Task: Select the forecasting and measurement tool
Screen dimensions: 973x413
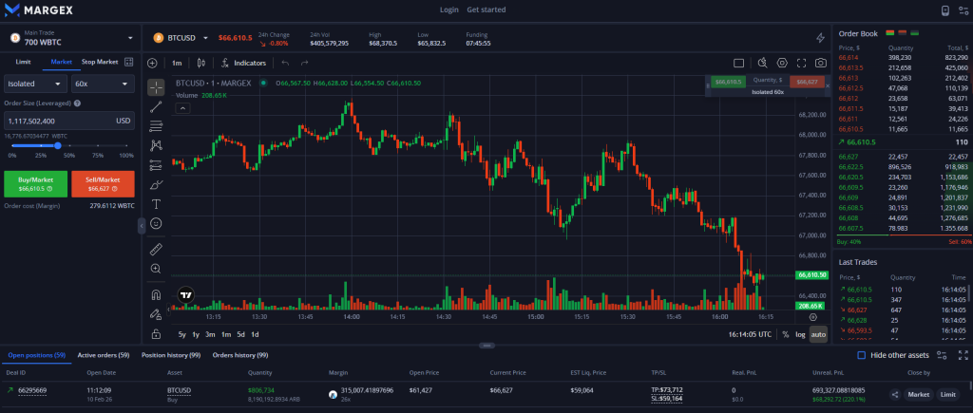Action: click(156, 165)
